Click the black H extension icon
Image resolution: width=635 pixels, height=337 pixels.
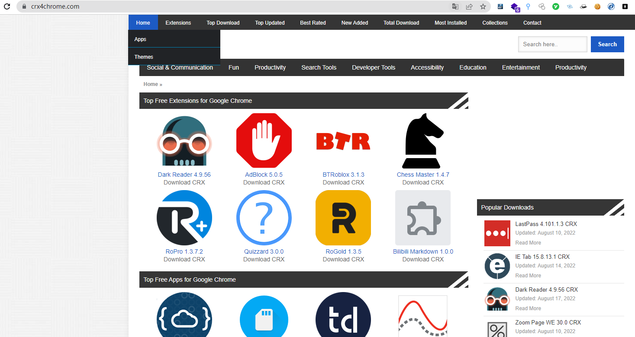tap(625, 6)
